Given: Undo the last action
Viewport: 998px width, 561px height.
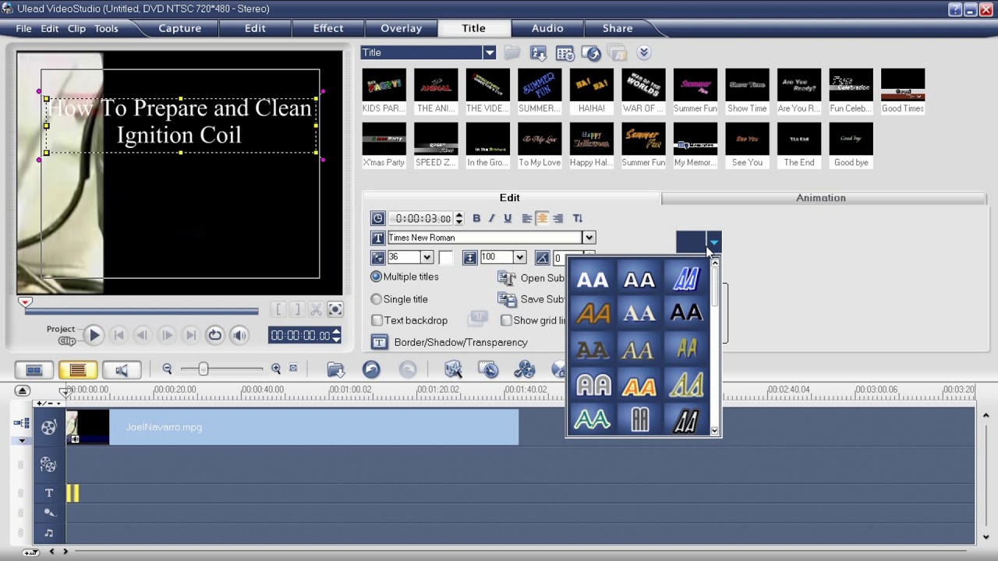Looking at the screenshot, I should coord(371,369).
